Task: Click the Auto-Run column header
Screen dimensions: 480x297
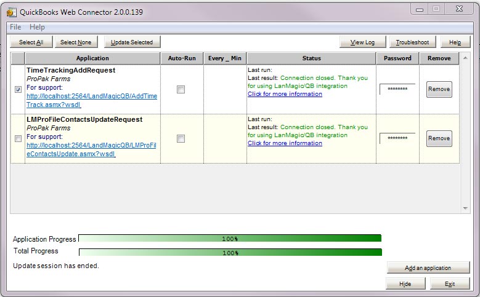Action: 182,58
